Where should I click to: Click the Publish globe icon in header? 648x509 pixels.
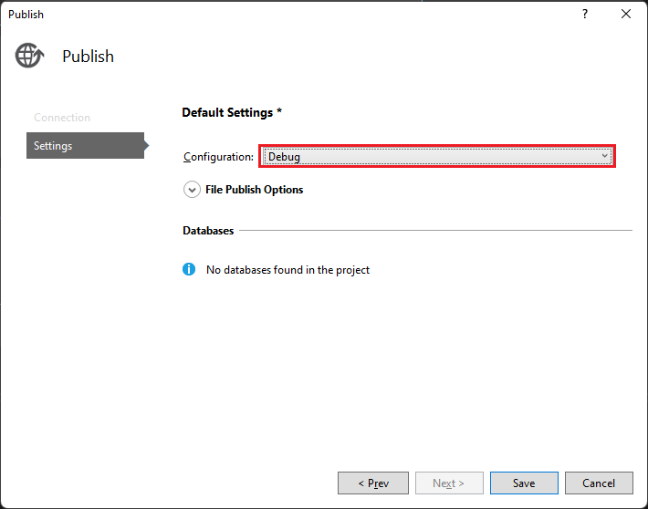pos(29,56)
